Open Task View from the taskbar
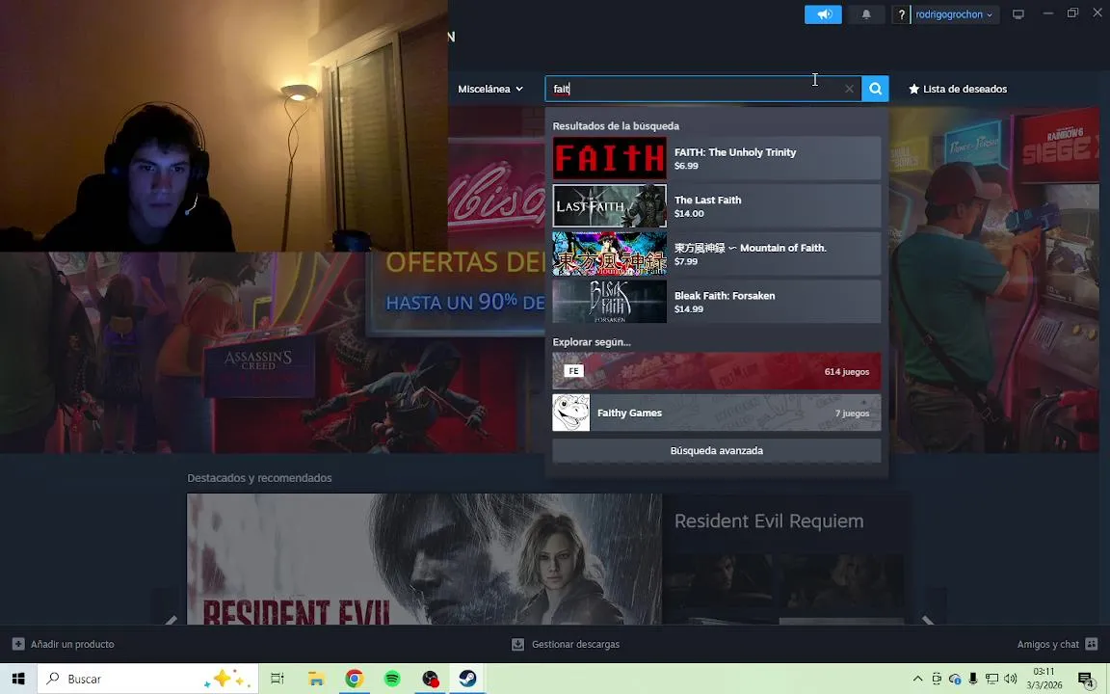 [x=277, y=679]
